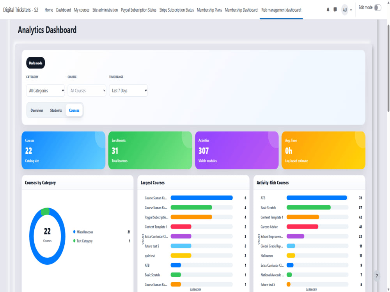Viewport: 390px width, 292px height.
Task: Click the quiz test yellow bar
Action: coord(181,255)
